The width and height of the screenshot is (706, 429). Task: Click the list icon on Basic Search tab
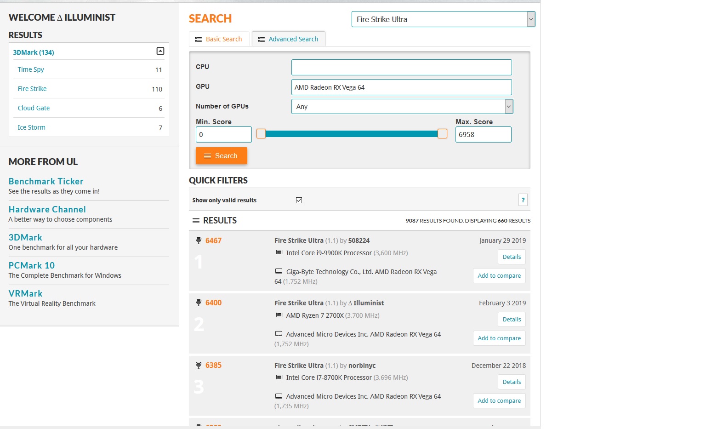199,40
